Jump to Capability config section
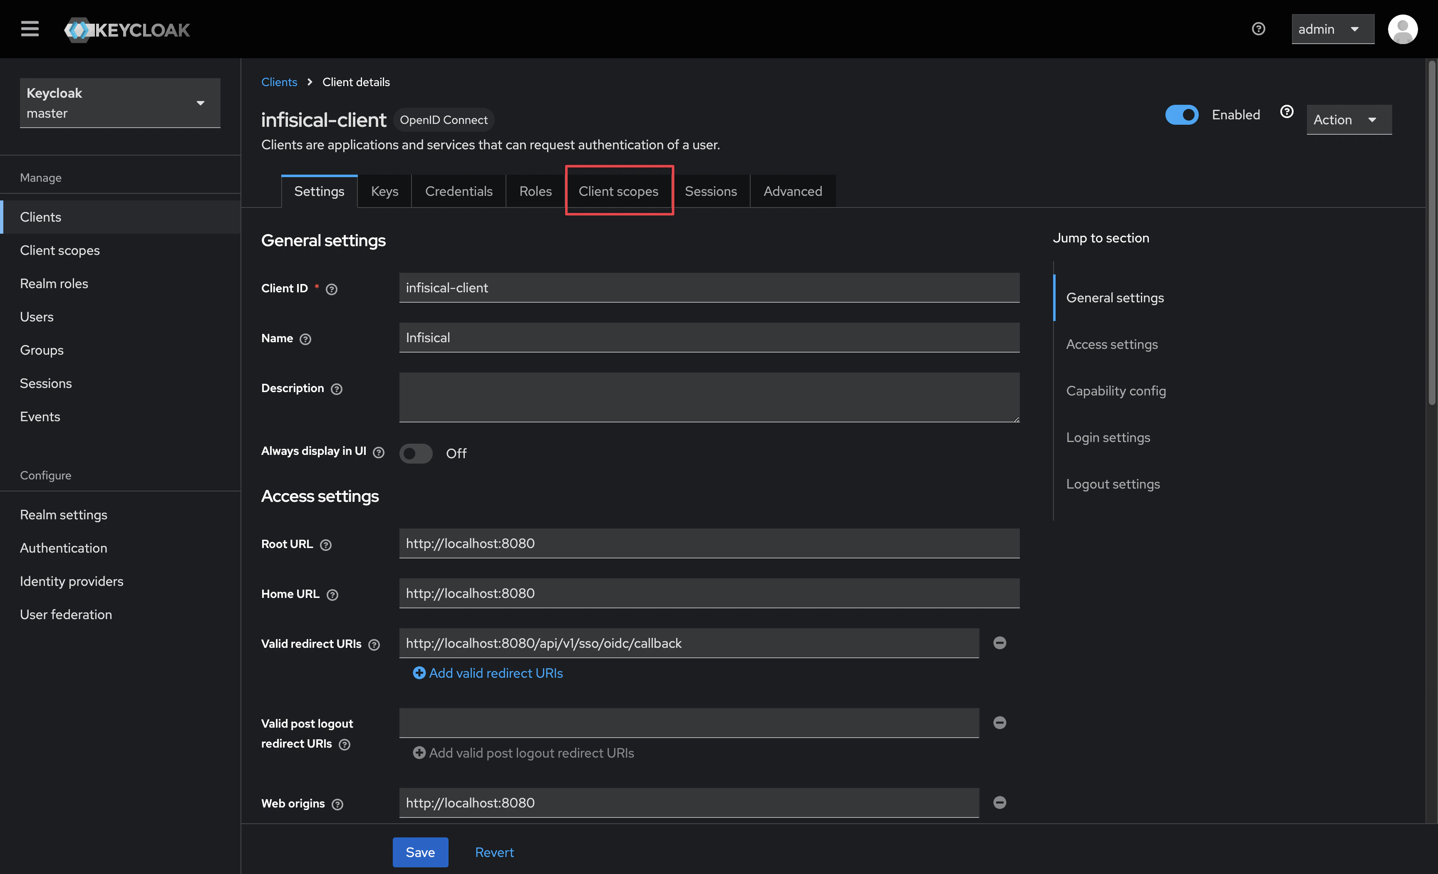 [1116, 391]
